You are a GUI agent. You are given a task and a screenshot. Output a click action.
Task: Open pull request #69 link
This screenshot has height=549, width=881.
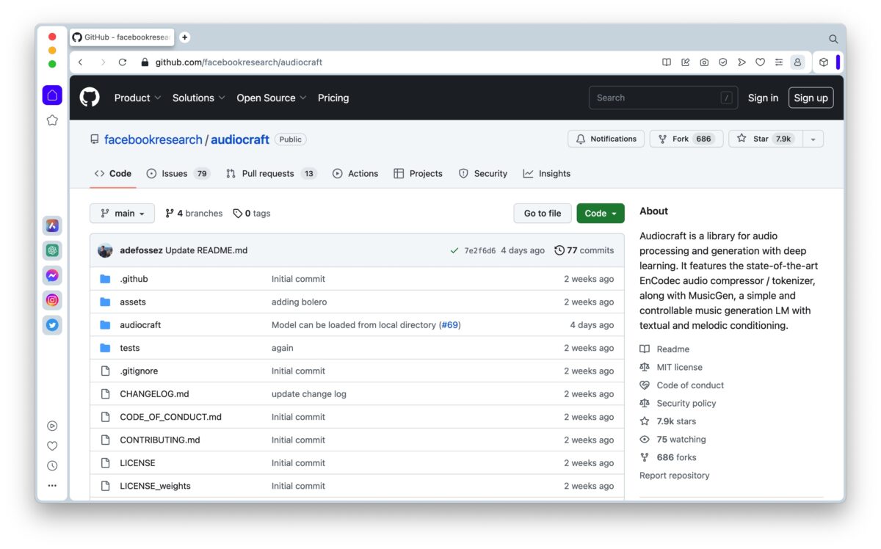449,325
